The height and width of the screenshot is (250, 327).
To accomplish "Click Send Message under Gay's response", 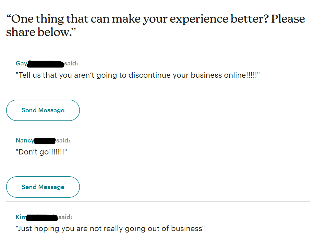I will coord(43,110).
